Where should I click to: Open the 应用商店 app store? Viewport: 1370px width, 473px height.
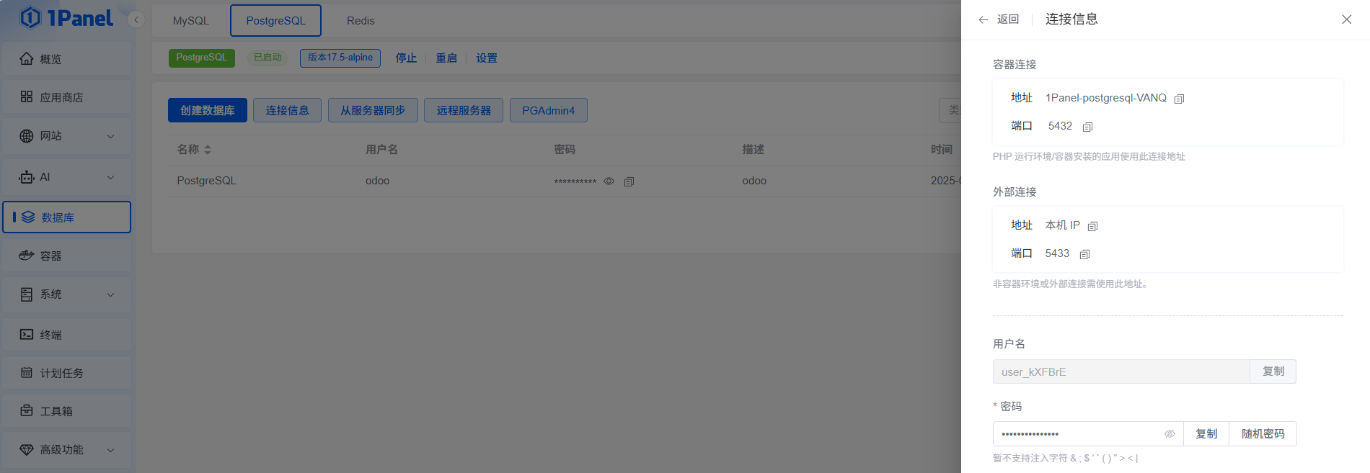[66, 97]
